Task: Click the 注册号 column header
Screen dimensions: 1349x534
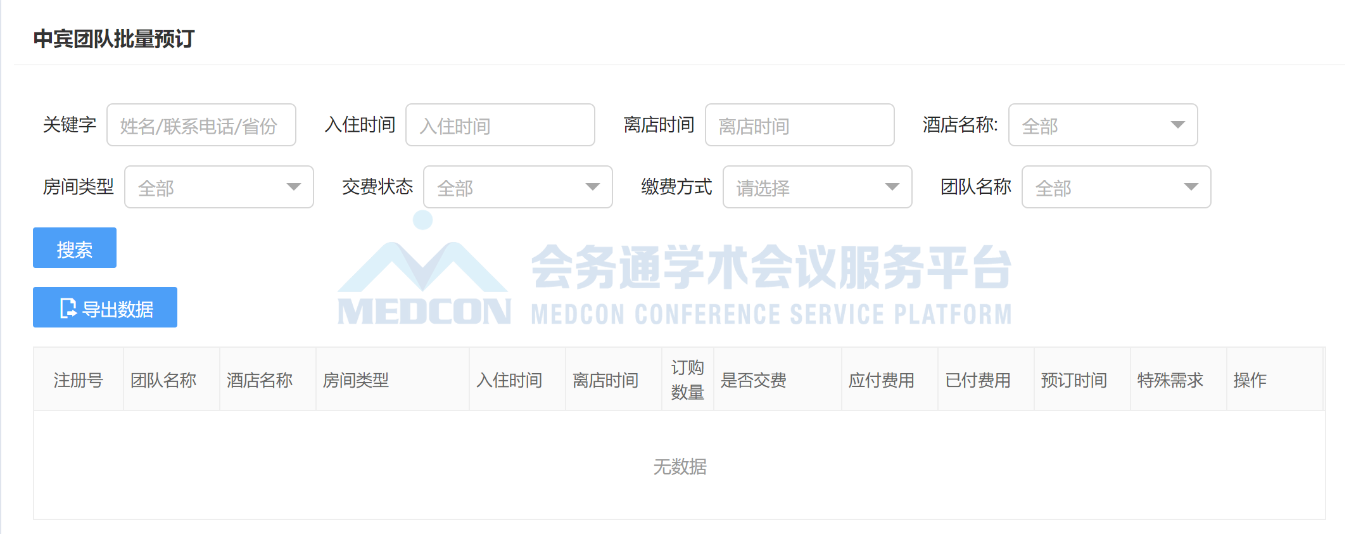Action: (79, 380)
